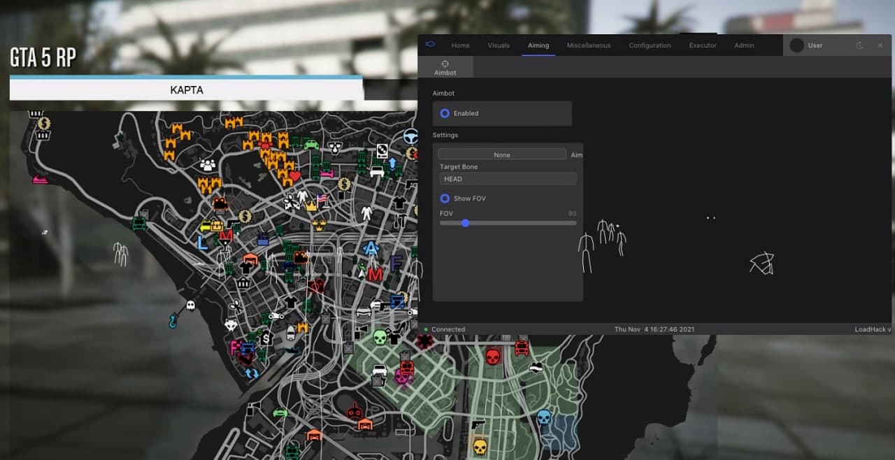Image resolution: width=895 pixels, height=460 pixels.
Task: Click the КАРТА map header bar
Action: [187, 90]
